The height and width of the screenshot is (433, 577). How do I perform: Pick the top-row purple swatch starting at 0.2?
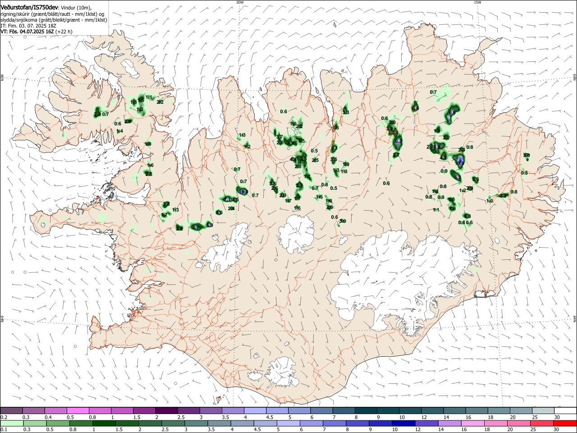11,410
